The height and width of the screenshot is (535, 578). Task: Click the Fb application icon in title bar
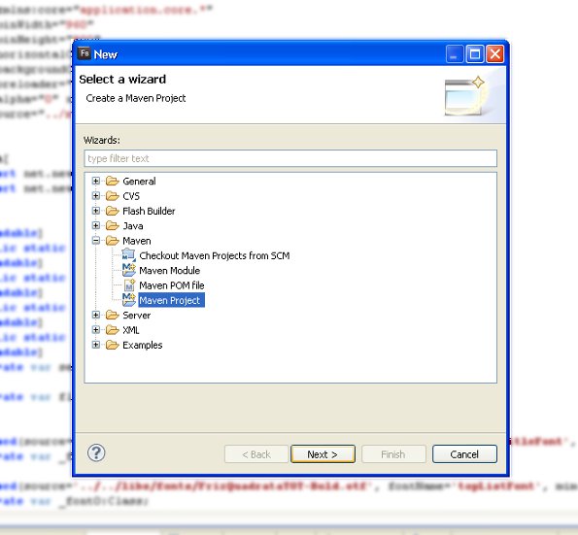coord(85,53)
